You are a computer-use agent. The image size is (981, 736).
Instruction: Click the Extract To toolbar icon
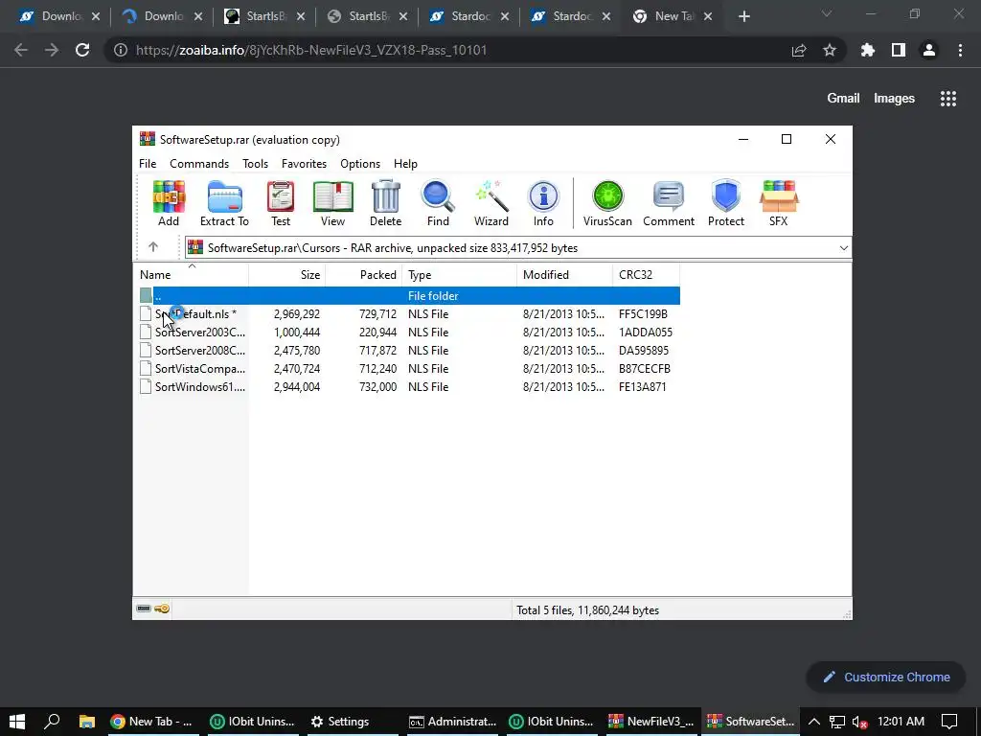(224, 203)
